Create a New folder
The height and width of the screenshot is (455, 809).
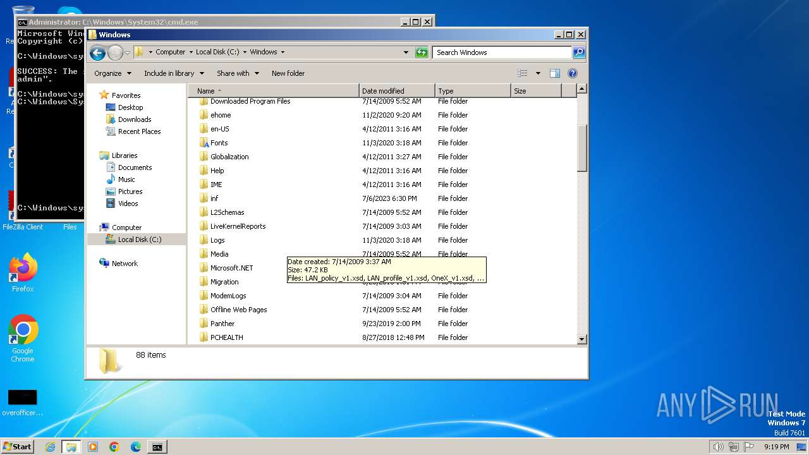coord(288,73)
